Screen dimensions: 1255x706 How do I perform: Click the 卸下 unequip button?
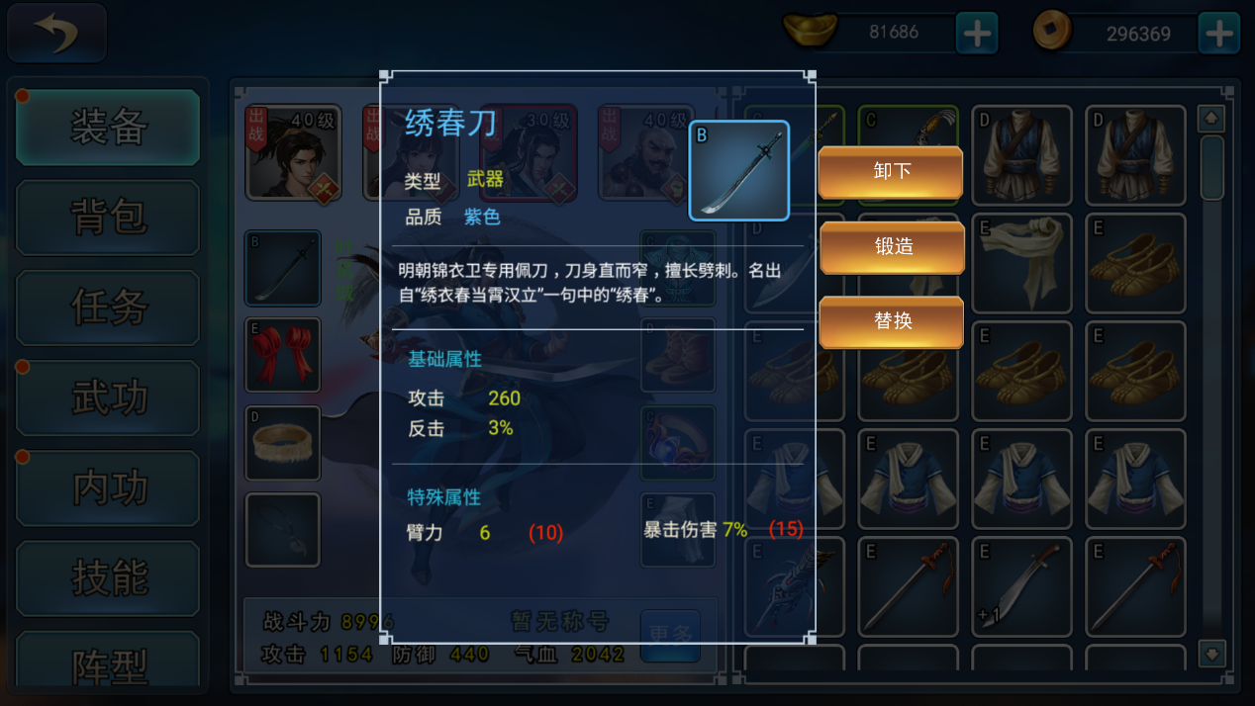pyautogui.click(x=892, y=172)
